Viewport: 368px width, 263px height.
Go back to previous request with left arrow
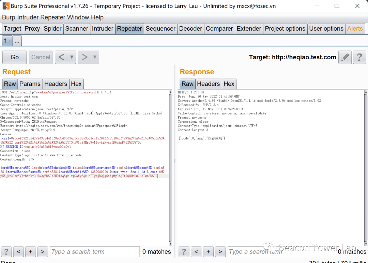(x=61, y=57)
